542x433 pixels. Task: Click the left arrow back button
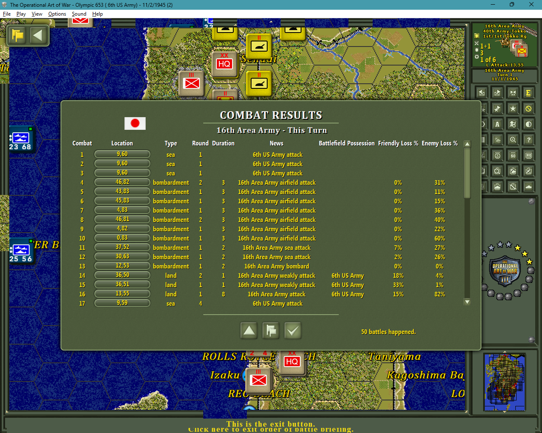[38, 35]
